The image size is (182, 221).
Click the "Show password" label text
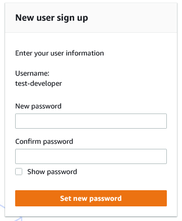pyautogui.click(x=52, y=172)
